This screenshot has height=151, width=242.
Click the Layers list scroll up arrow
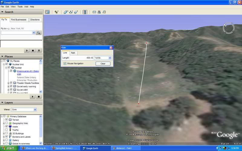pos(41,116)
